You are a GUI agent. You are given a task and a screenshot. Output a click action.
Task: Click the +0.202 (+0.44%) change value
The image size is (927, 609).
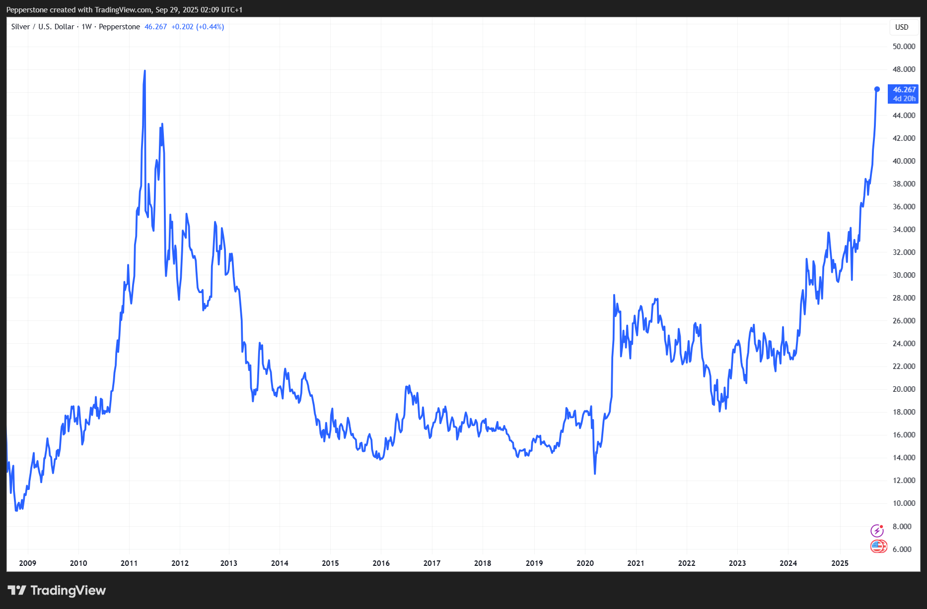(198, 27)
